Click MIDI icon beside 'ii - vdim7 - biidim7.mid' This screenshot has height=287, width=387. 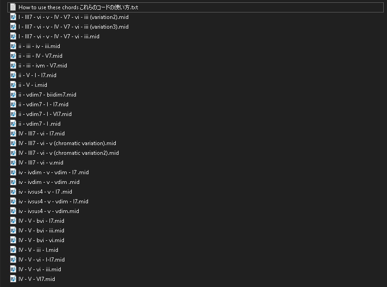click(13, 95)
